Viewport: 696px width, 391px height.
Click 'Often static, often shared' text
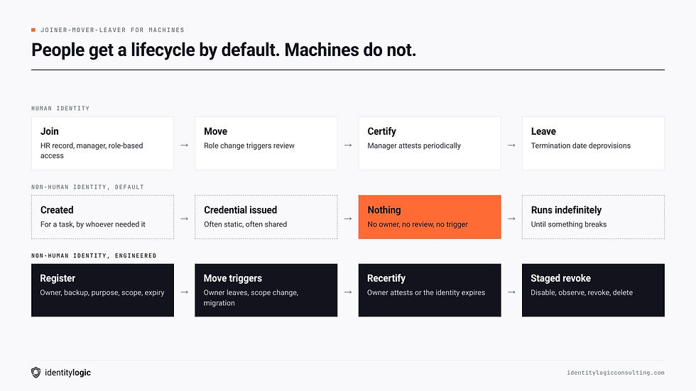246,224
